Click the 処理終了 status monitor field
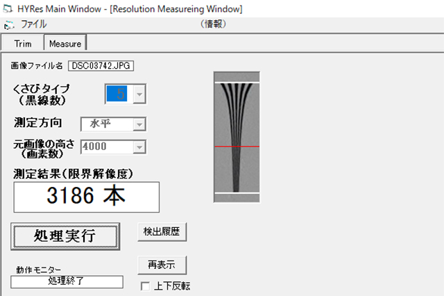Screen dimensions: 444x296 pyautogui.click(x=67, y=281)
